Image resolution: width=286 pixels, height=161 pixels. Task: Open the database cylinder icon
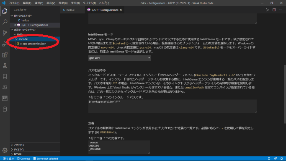[5, 109]
